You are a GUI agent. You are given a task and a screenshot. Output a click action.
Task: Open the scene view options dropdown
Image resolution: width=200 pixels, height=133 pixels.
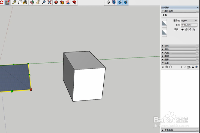click(x=189, y=67)
